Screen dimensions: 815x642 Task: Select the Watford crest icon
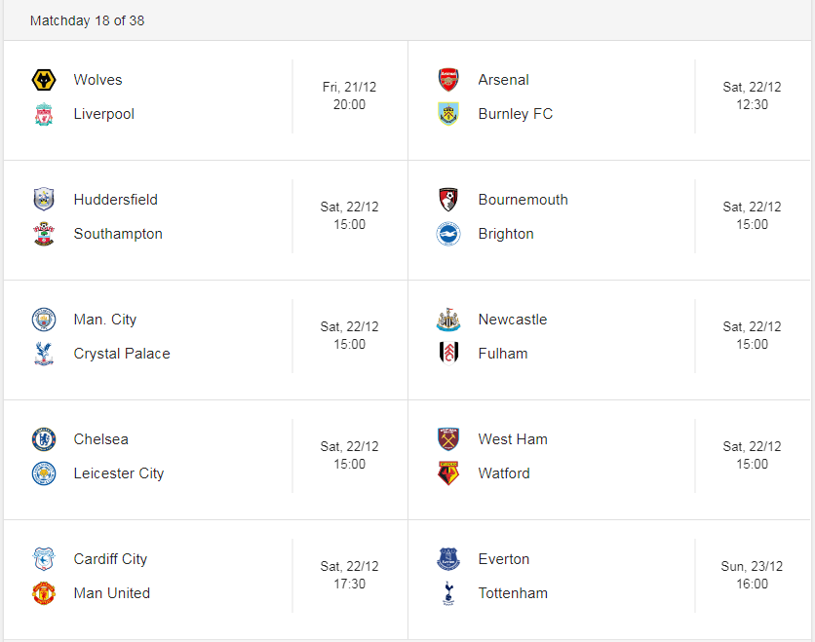tap(448, 473)
